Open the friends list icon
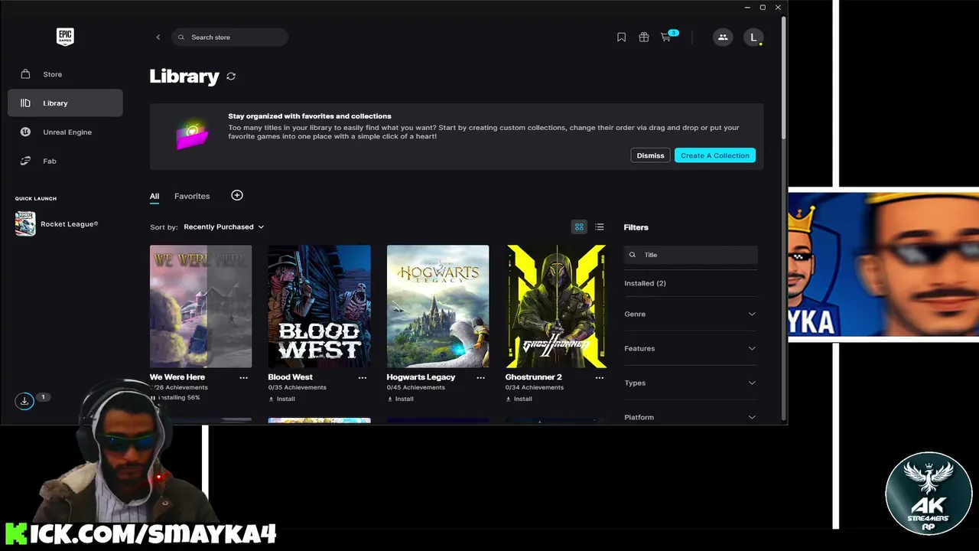Viewport: 979px width, 551px height. point(723,37)
